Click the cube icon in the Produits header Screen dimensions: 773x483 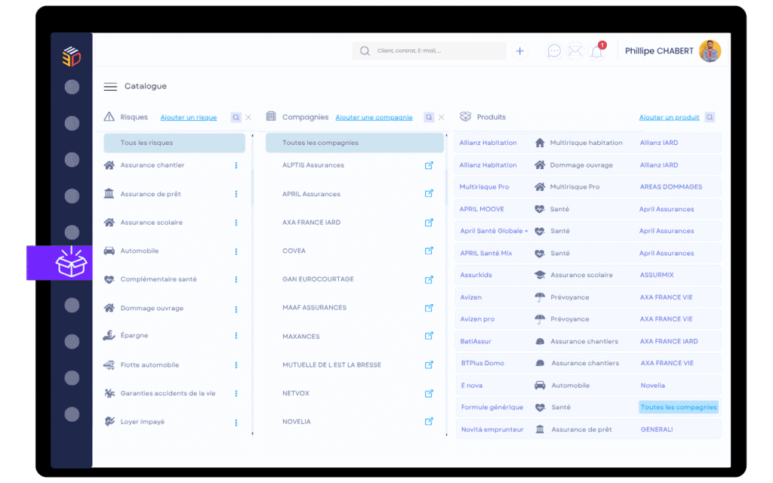464,117
